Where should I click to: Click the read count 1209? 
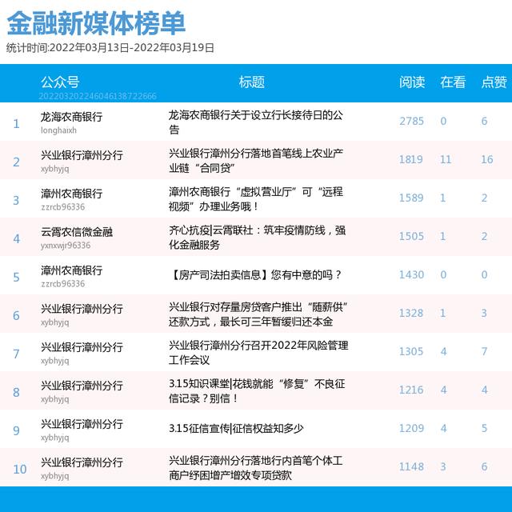click(x=411, y=429)
